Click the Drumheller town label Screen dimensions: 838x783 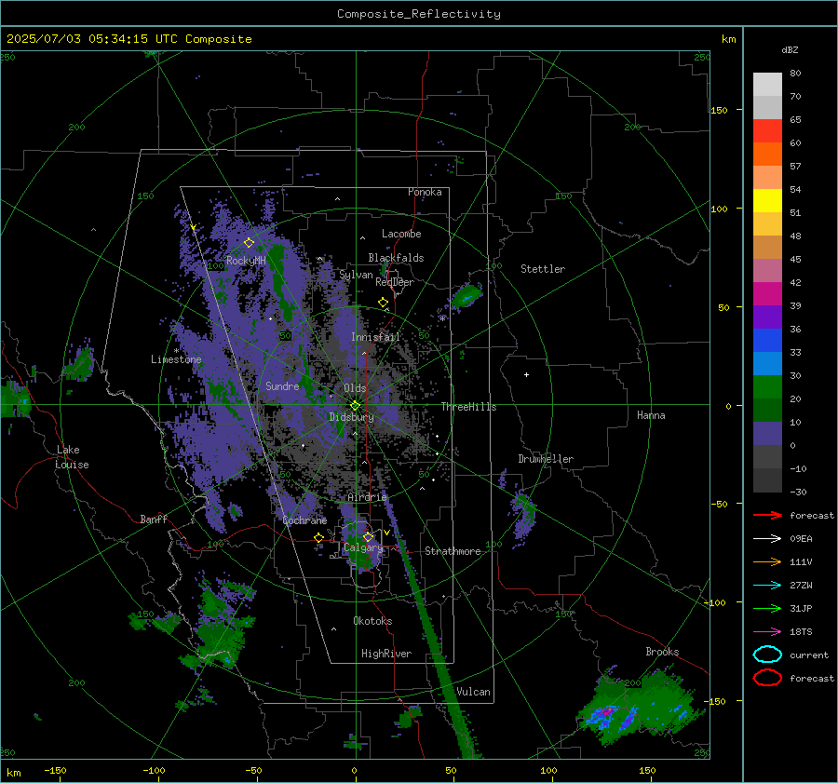click(546, 459)
